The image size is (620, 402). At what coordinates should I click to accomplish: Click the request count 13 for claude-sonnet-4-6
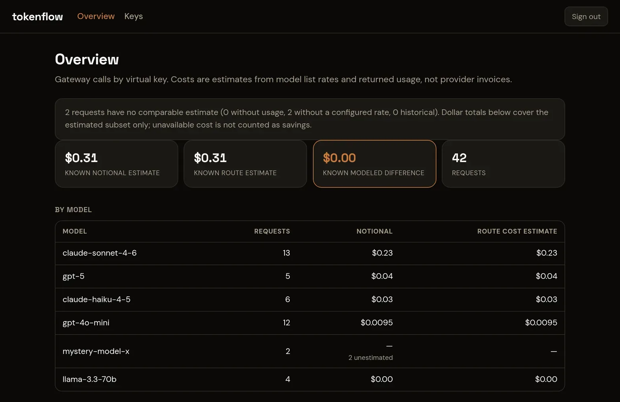tap(286, 253)
